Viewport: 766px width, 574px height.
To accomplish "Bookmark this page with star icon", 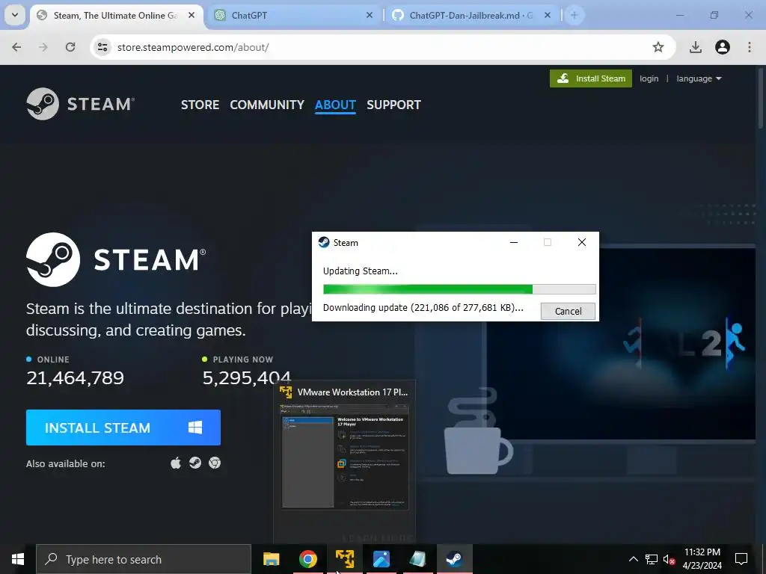I will pyautogui.click(x=658, y=47).
